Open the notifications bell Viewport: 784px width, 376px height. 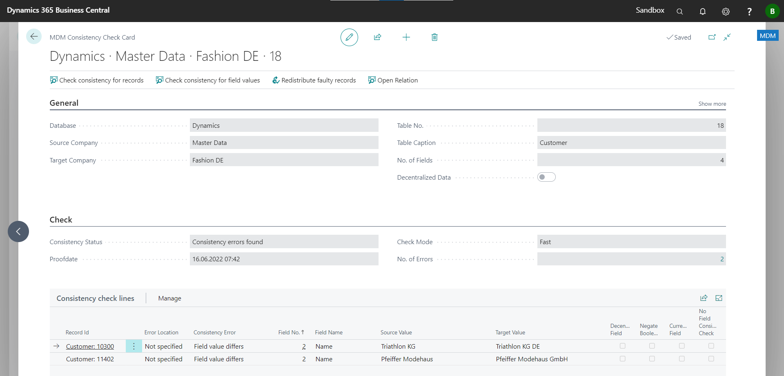click(703, 11)
